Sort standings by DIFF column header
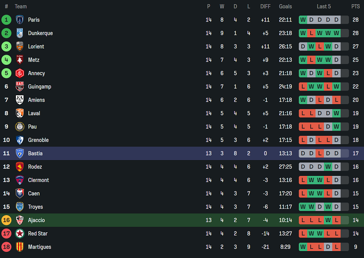Viewport: 364px width, 258px height. tap(266, 7)
